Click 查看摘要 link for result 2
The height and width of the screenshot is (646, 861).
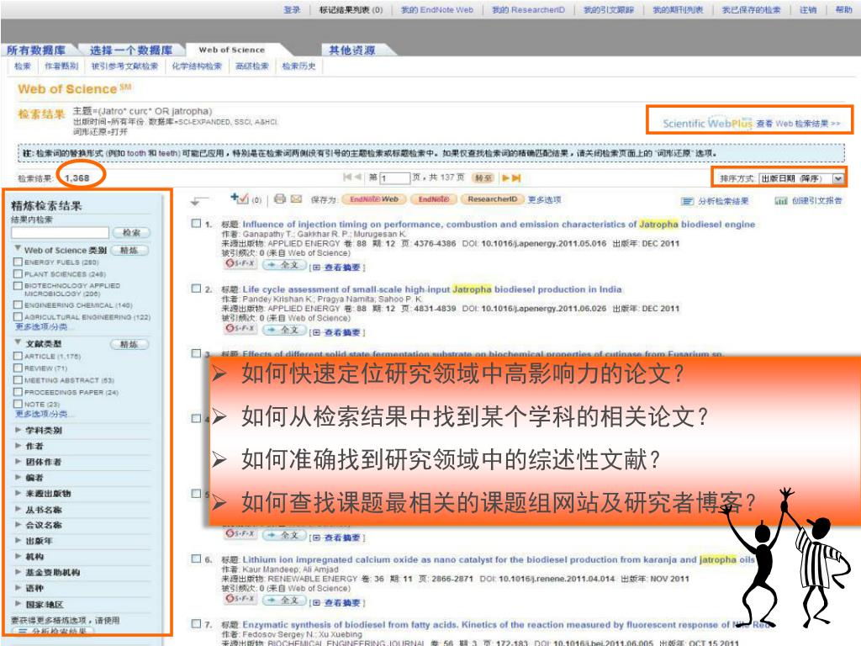click(x=341, y=332)
